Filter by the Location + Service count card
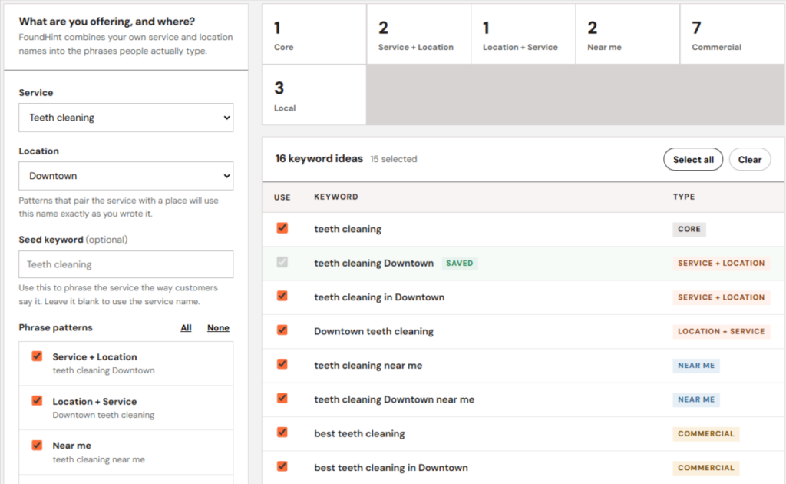Image resolution: width=786 pixels, height=484 pixels. coord(523,34)
